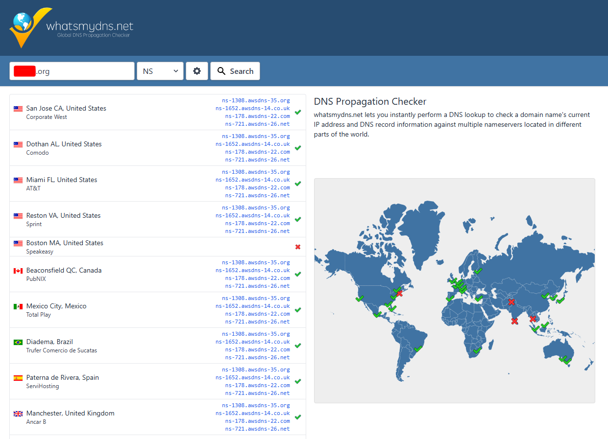
Task: Click the green check marker over South Africa on map
Action: [x=477, y=350]
